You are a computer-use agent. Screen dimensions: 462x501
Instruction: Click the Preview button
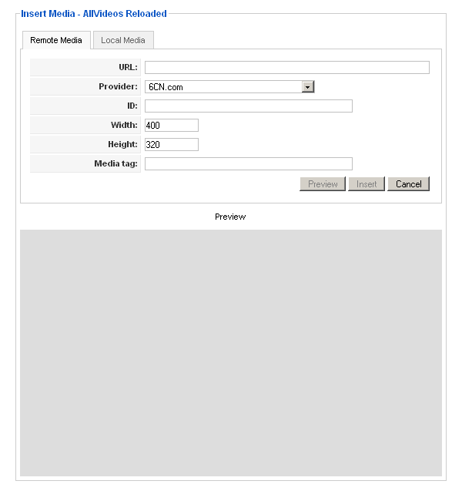[323, 184]
